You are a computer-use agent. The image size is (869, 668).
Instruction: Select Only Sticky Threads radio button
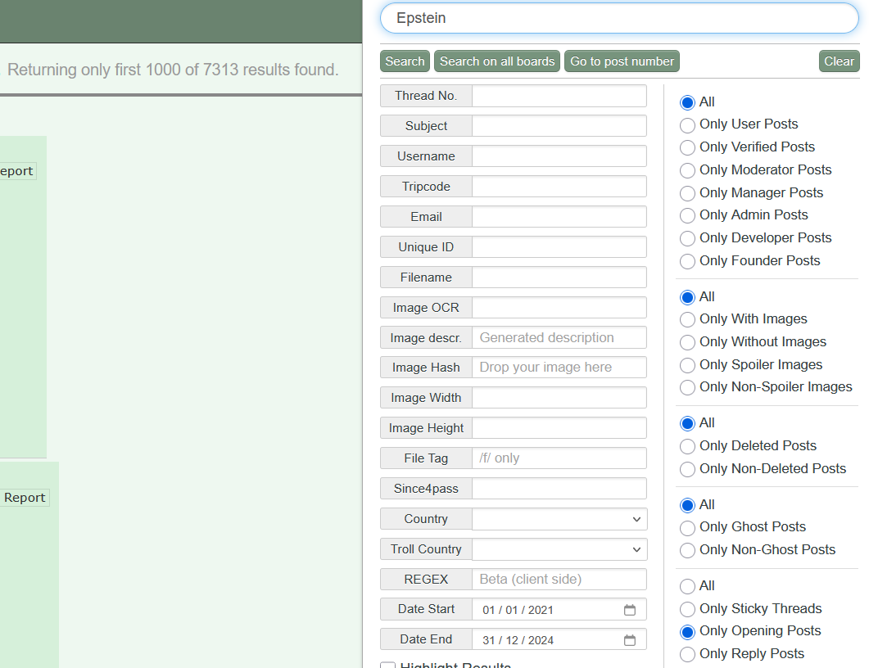[687, 609]
